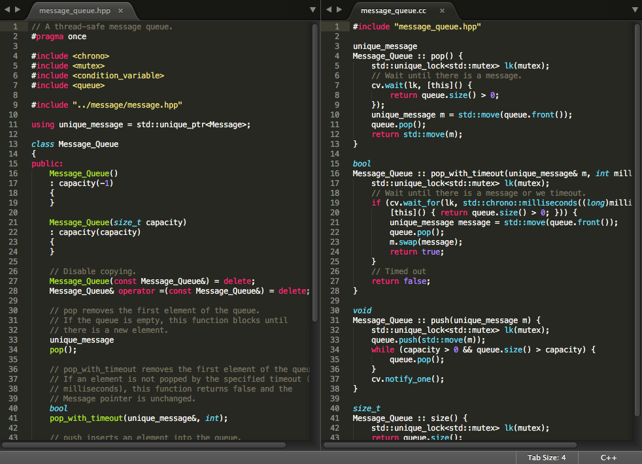Click previous-tab arrow in right pane

[x=329, y=10]
